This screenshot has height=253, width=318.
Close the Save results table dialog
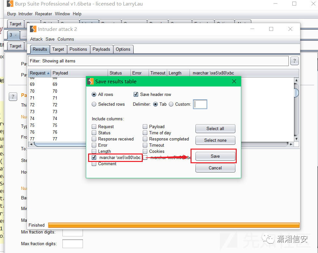[x=234, y=82]
